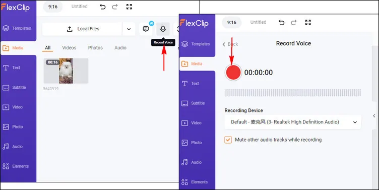The image size is (379, 190).
Task: Expand the Local Files dropdown arrow in left window
Action: tap(129, 29)
